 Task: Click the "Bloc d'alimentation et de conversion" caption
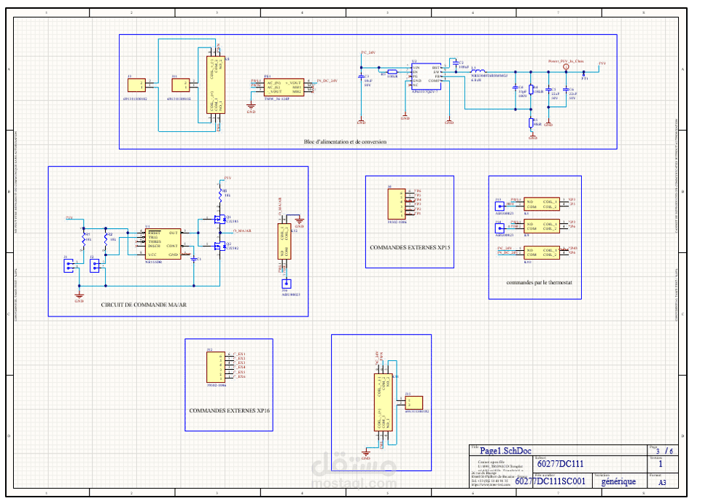tap(345, 141)
